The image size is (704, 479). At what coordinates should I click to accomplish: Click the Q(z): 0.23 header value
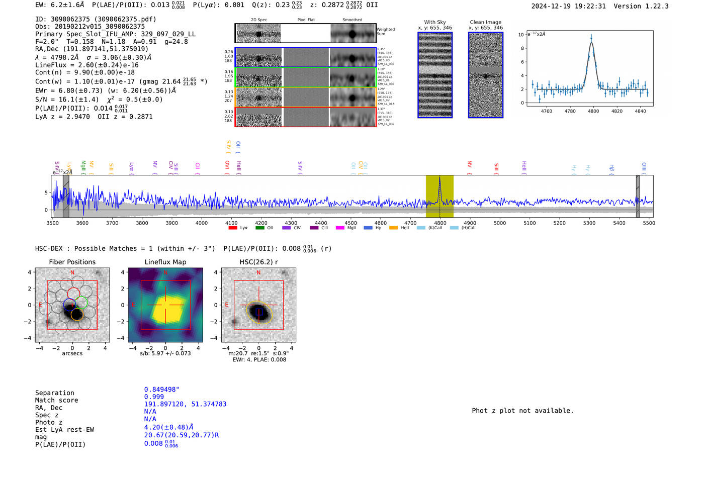tap(277, 5)
